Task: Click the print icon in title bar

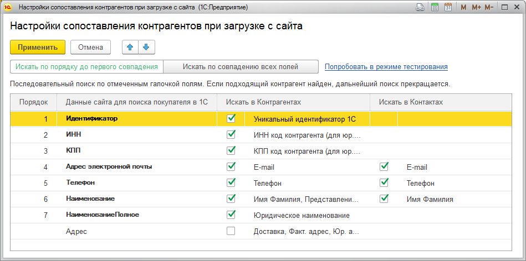Action: coord(420,7)
